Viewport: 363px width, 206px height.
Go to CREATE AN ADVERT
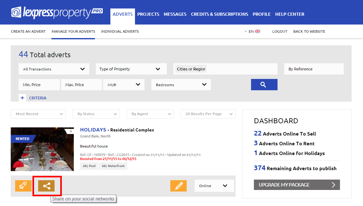(x=28, y=31)
